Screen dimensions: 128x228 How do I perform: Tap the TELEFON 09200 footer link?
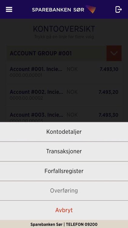[82, 224]
